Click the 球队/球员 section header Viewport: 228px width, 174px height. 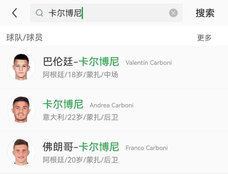pyautogui.click(x=24, y=38)
